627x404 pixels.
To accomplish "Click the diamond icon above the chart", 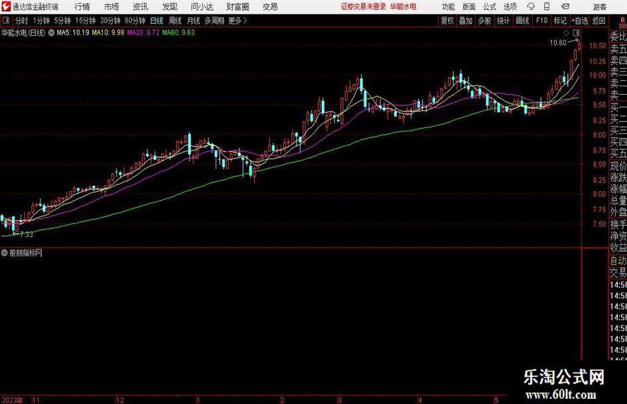I will tap(566, 33).
